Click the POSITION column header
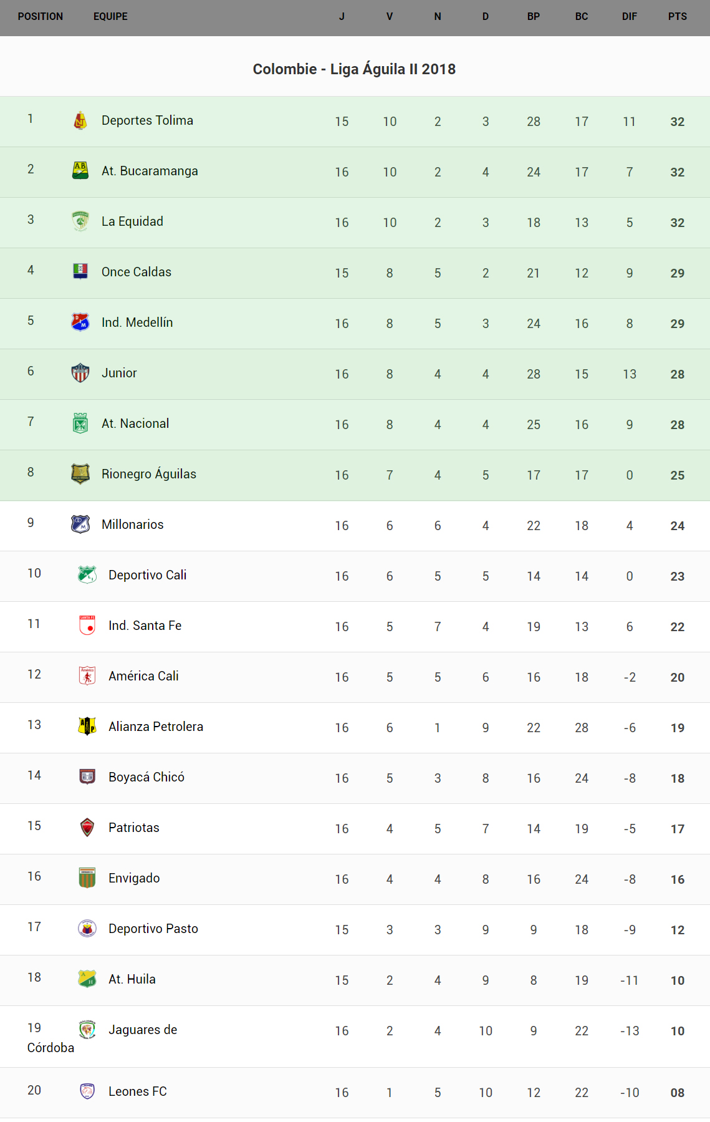The width and height of the screenshot is (710, 1122). (41, 17)
